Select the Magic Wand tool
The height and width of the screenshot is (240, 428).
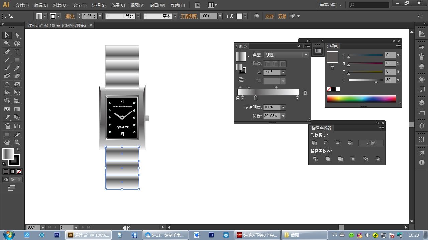click(7, 43)
